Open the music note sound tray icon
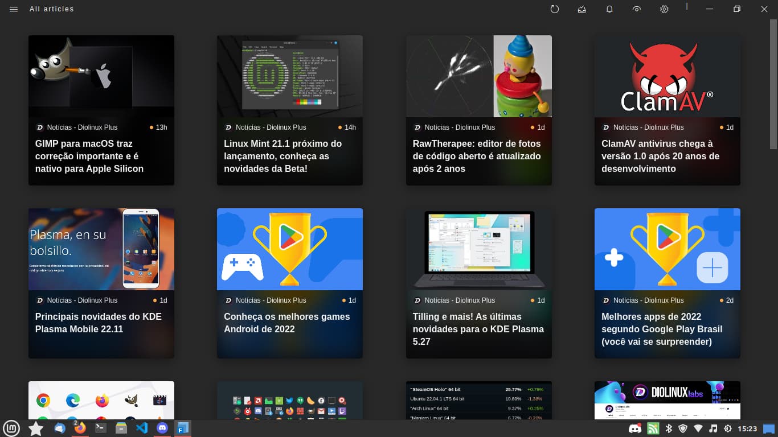The image size is (778, 437). point(713,428)
